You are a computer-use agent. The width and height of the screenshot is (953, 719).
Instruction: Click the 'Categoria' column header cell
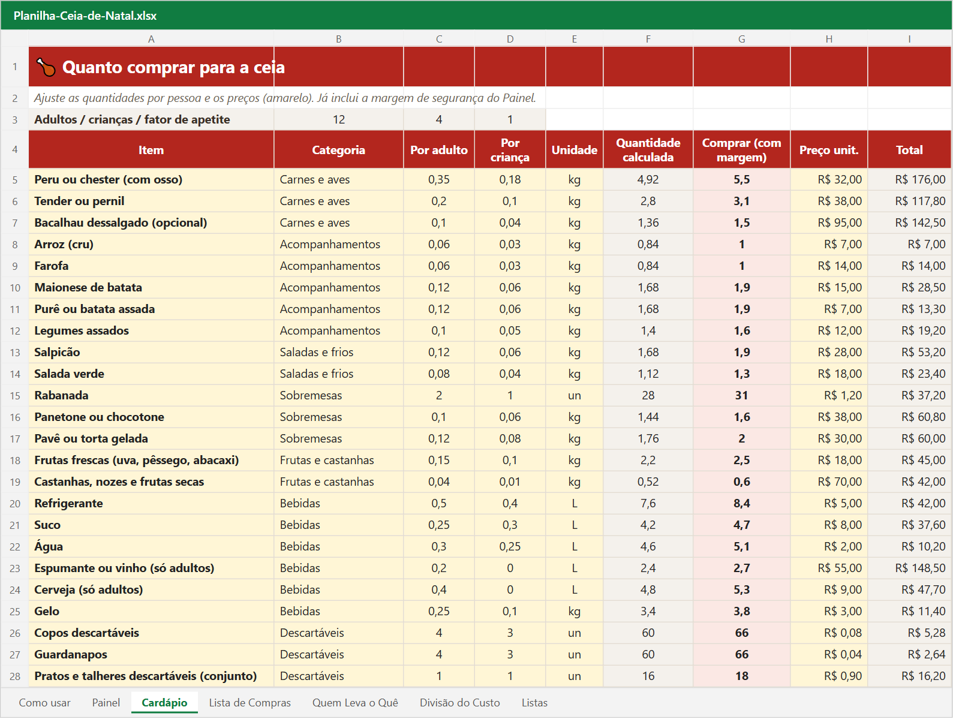click(x=339, y=150)
